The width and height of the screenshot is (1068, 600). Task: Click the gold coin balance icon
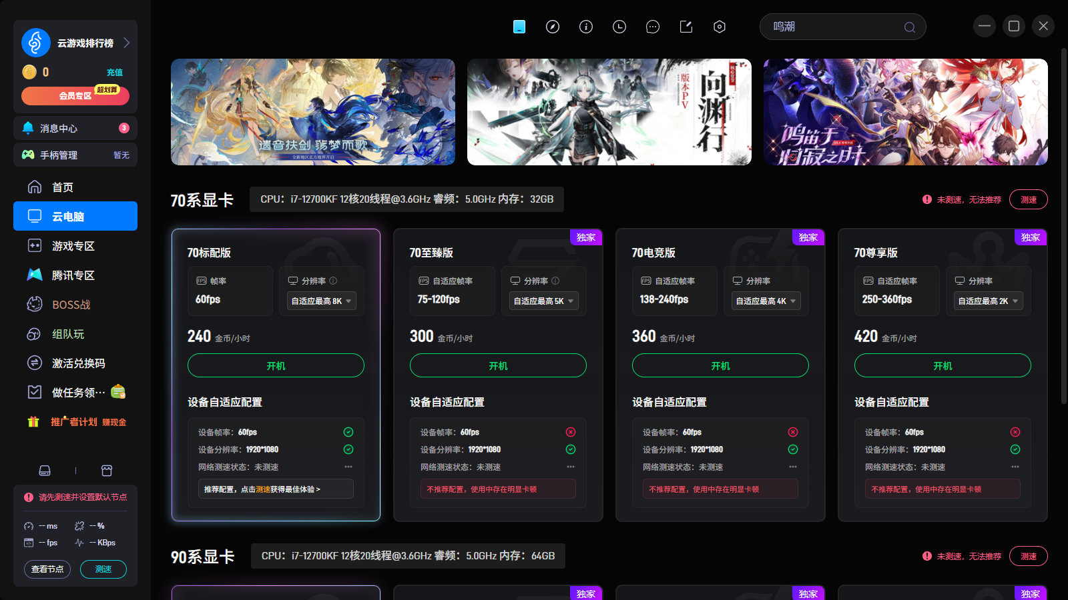29,72
